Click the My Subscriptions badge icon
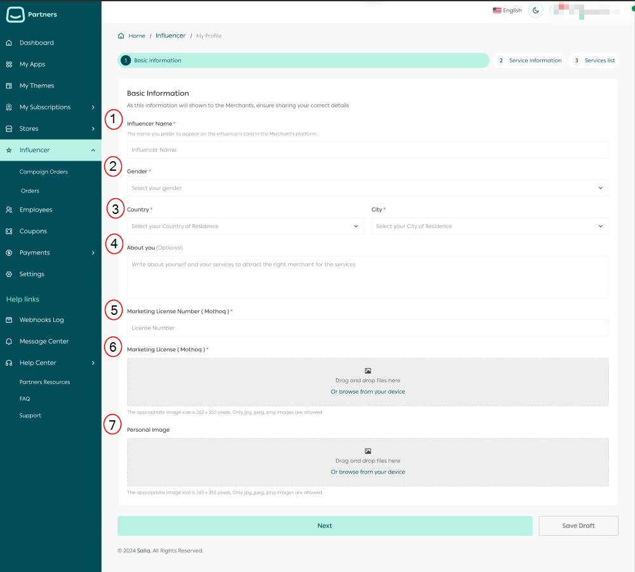The width and height of the screenshot is (635, 572). point(9,107)
